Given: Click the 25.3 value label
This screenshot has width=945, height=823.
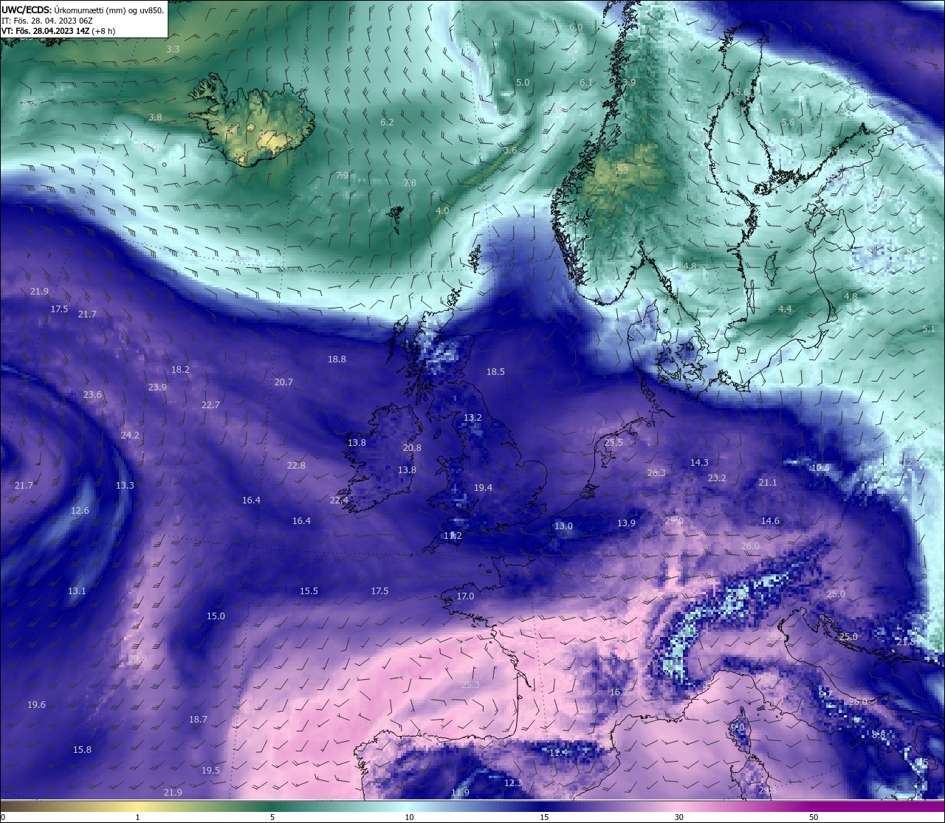Looking at the screenshot, I should [470, 685].
